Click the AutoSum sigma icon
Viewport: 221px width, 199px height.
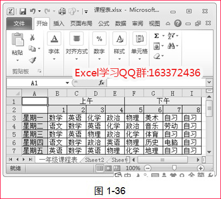point(157,36)
